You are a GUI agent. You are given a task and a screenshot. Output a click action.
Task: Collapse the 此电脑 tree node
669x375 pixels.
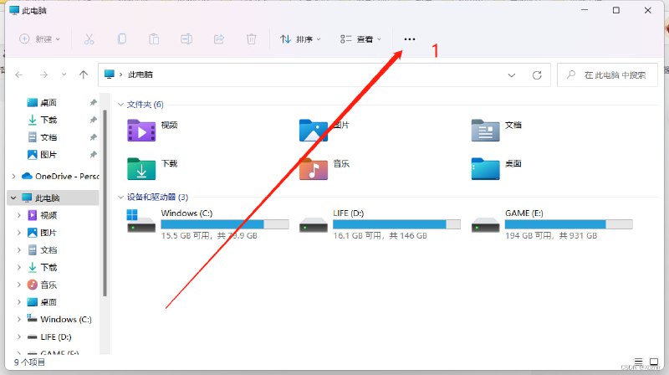13,198
